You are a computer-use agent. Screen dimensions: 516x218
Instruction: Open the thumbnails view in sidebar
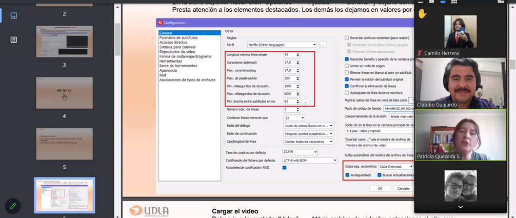point(13,15)
